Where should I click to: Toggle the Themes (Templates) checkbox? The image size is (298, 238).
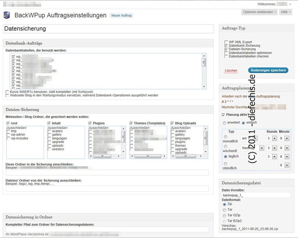pos(131,123)
